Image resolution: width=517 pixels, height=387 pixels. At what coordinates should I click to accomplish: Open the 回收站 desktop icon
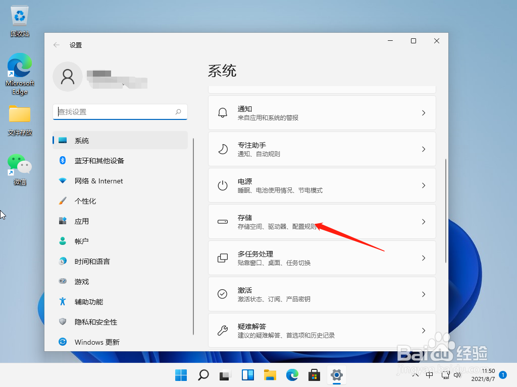coord(19,15)
